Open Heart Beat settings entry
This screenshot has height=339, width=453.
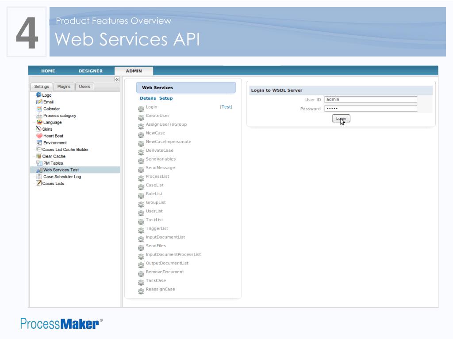(x=53, y=136)
